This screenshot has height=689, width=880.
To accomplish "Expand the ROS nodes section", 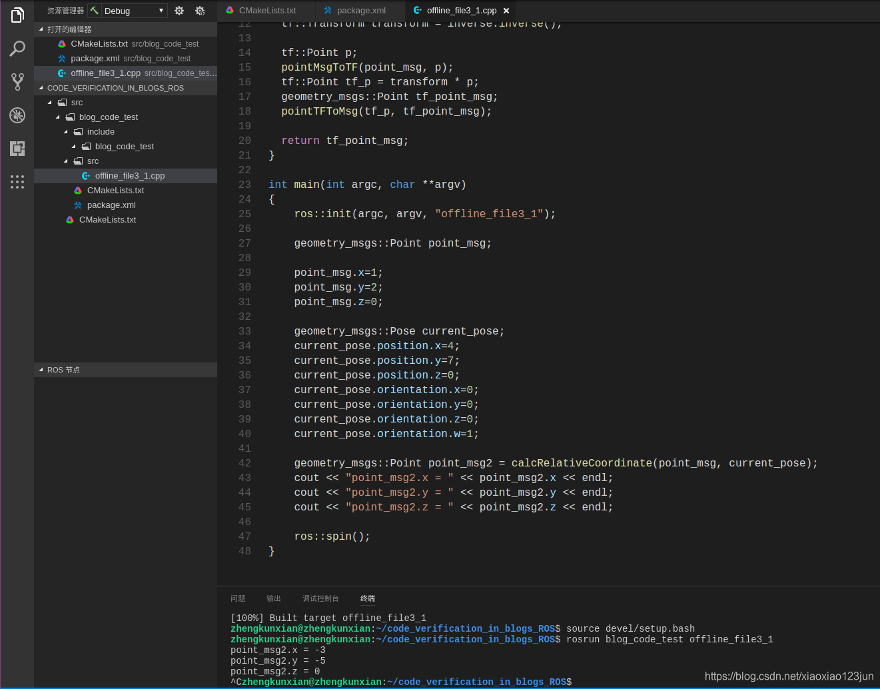I will click(x=125, y=370).
